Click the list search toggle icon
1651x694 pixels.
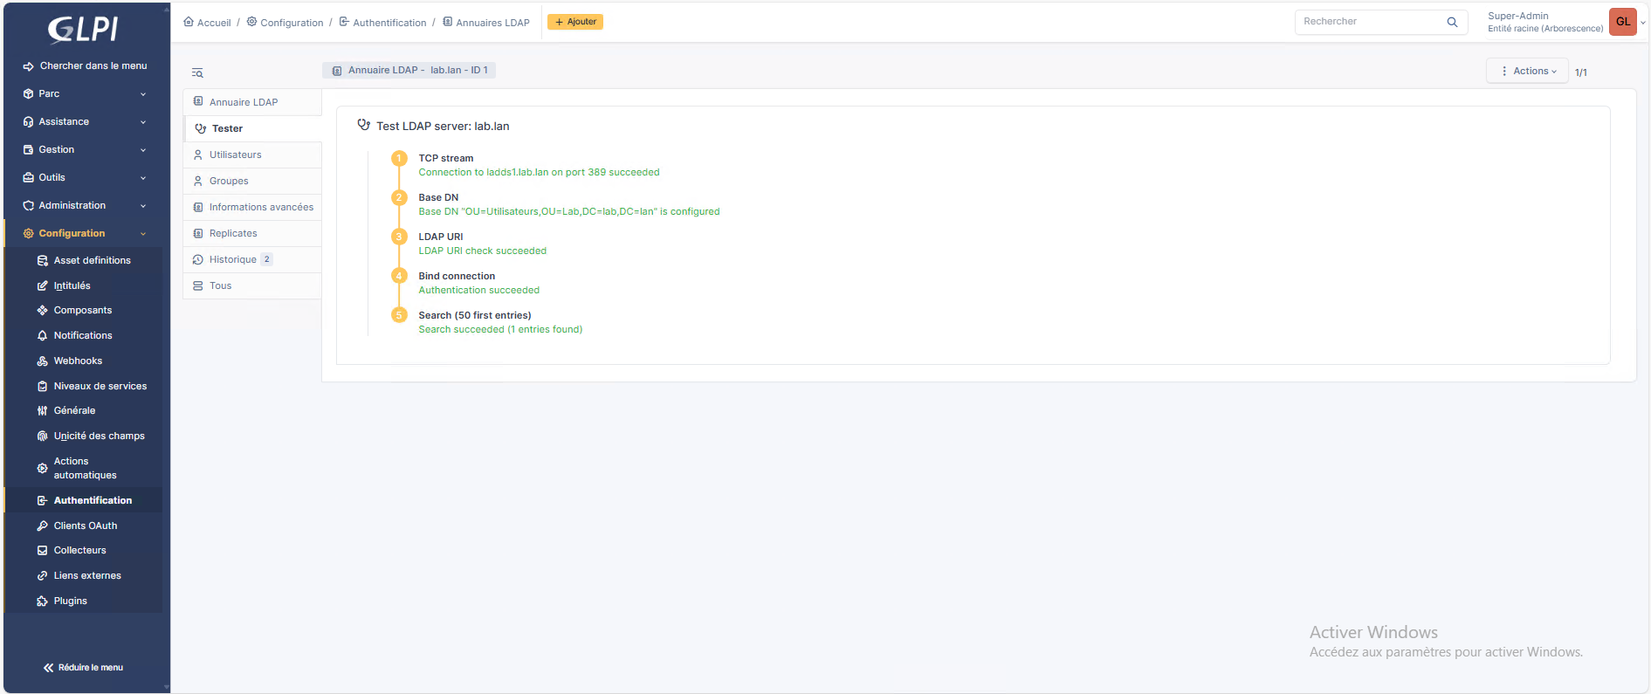[x=197, y=72]
